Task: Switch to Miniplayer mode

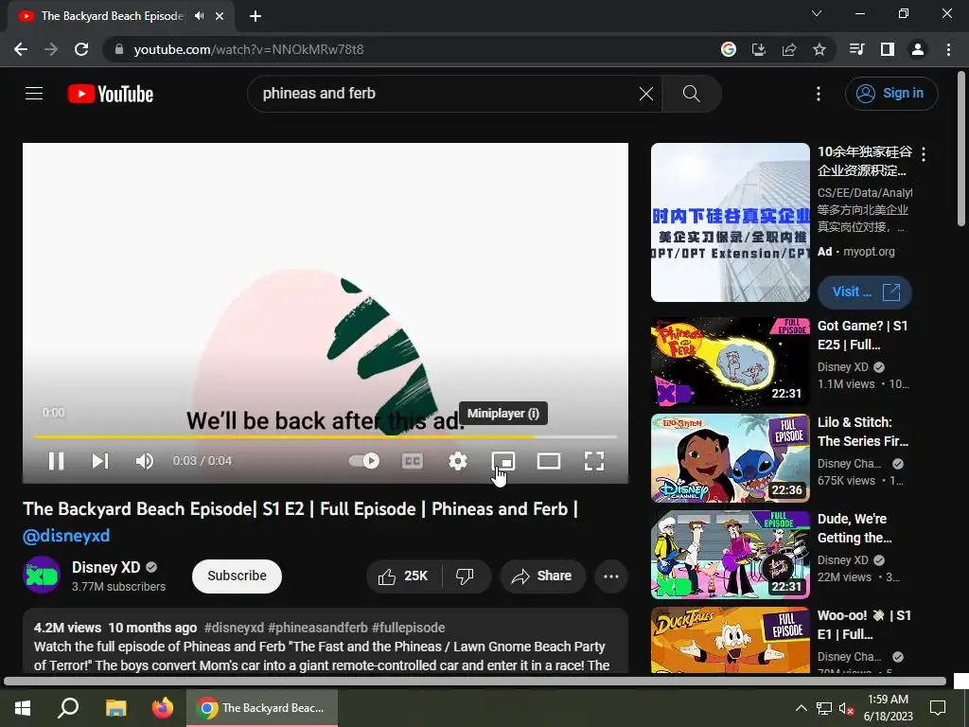Action: 503,461
